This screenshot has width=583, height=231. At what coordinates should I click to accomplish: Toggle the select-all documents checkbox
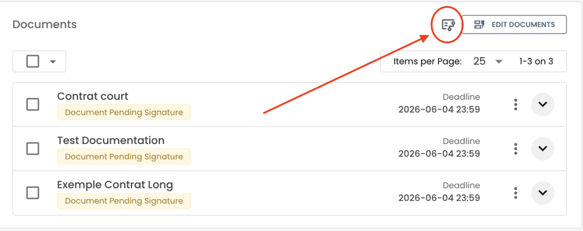(x=32, y=61)
